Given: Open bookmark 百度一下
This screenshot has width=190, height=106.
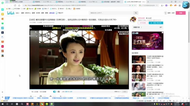Looking at the screenshot, I should (x=45, y=9).
